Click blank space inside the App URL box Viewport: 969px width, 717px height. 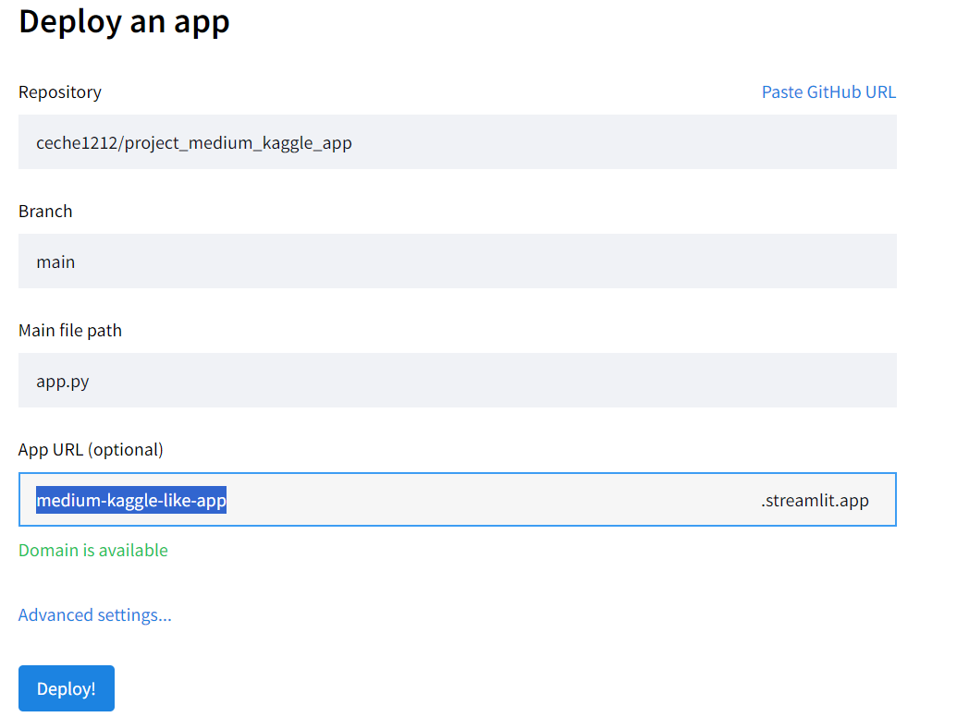click(490, 501)
